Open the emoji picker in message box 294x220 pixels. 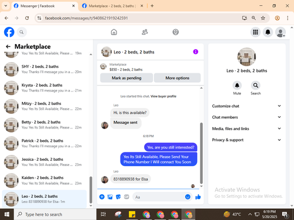pyautogui.click(x=188, y=197)
